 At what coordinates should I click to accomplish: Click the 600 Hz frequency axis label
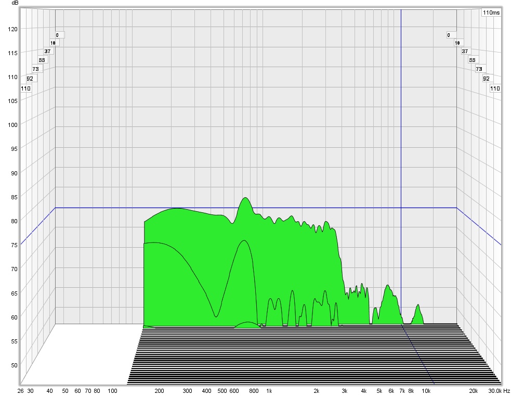(234, 391)
